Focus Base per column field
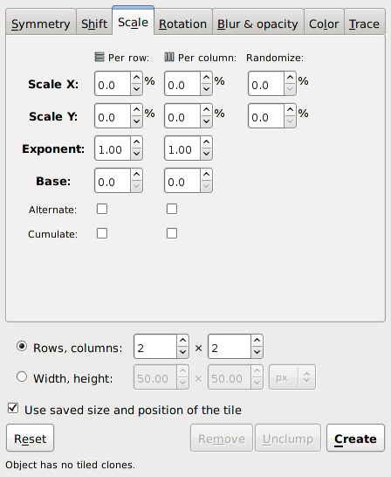 (182, 180)
